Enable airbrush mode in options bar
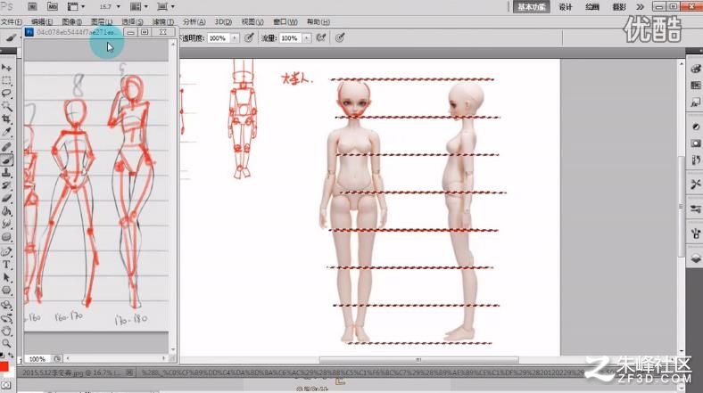Screen dimensions: 703x393 [321, 38]
